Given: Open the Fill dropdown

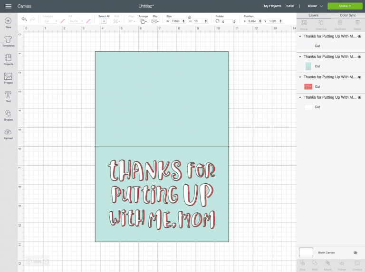Looking at the screenshot, I should coord(77,21).
